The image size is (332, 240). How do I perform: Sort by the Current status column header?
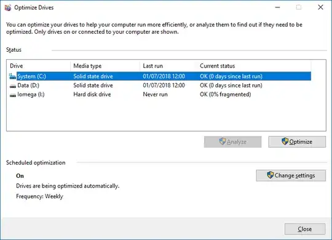[253, 66]
